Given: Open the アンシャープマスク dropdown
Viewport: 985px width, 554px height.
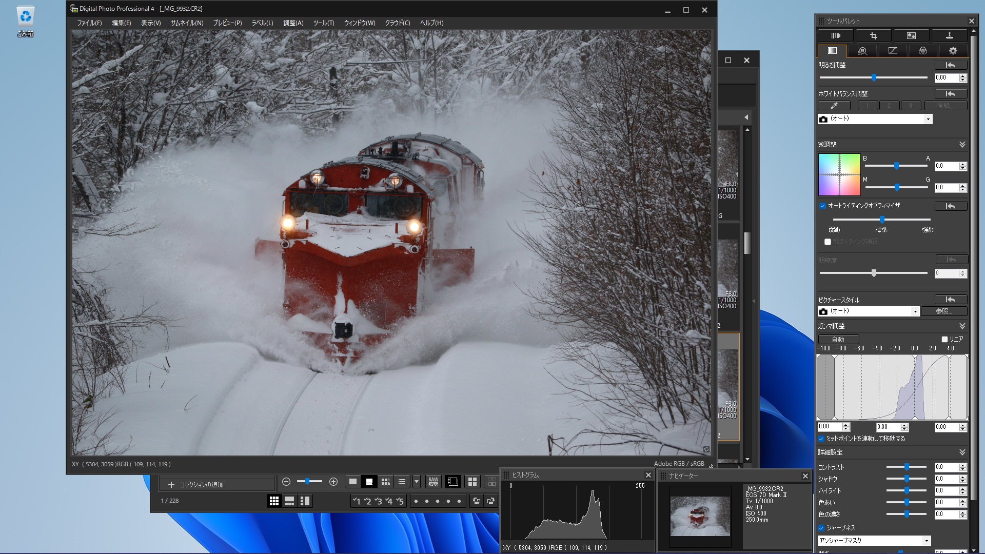Looking at the screenshot, I should pos(874,541).
